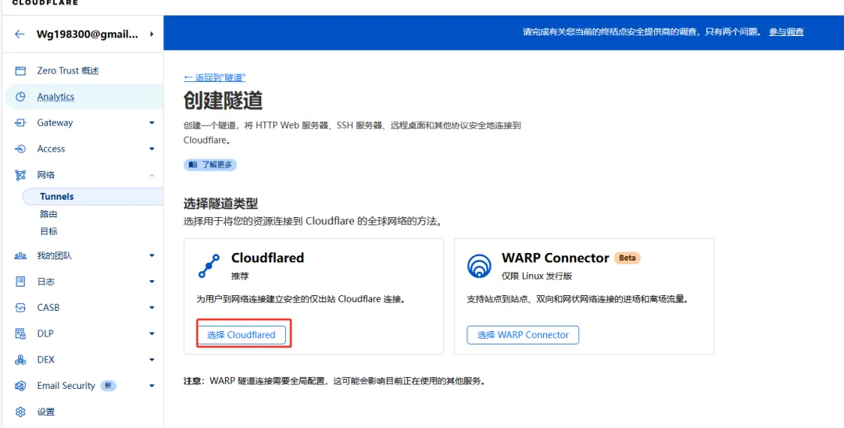Click the CASB sidebar icon
The height and width of the screenshot is (428, 844).
(x=20, y=308)
